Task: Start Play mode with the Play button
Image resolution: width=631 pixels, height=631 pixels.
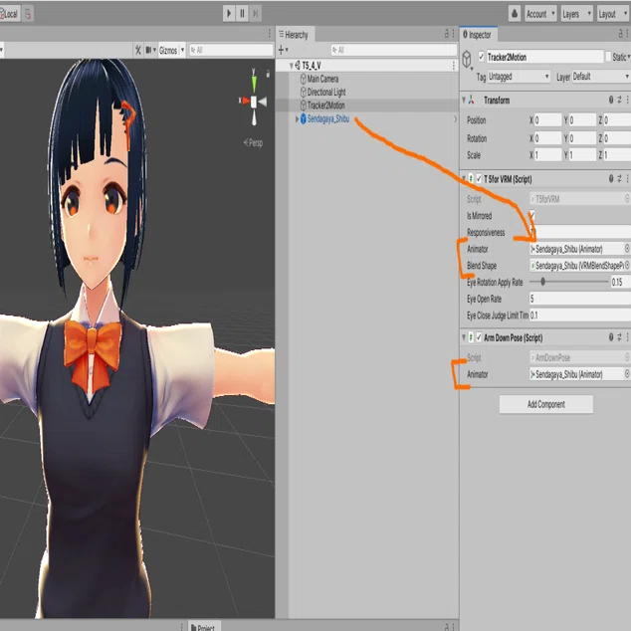Action: (x=229, y=13)
